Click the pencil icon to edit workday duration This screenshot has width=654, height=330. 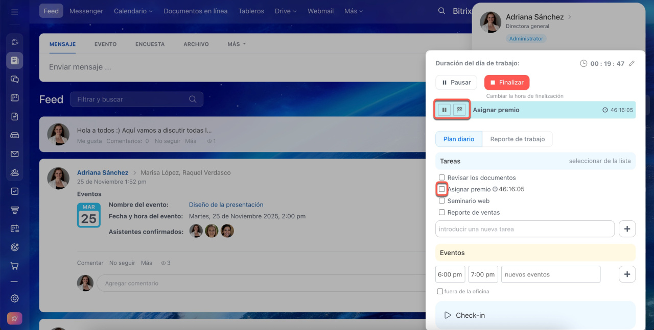point(632,64)
